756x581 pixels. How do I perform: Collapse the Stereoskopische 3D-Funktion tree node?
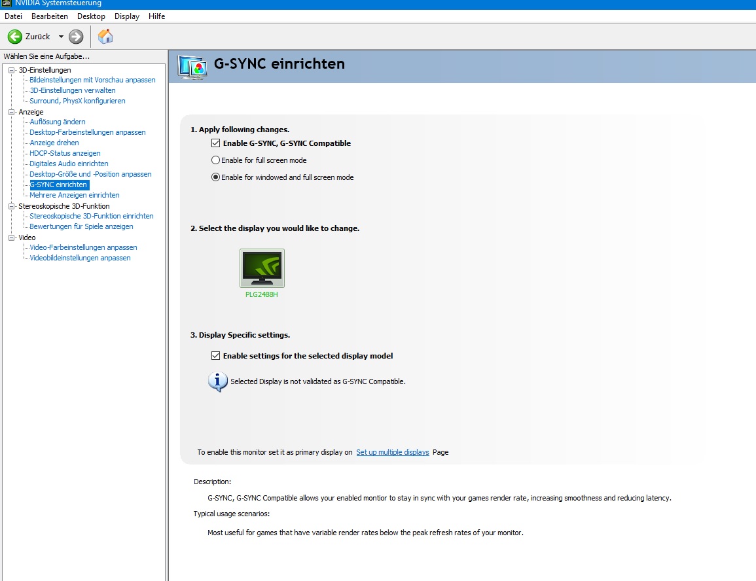pos(11,206)
